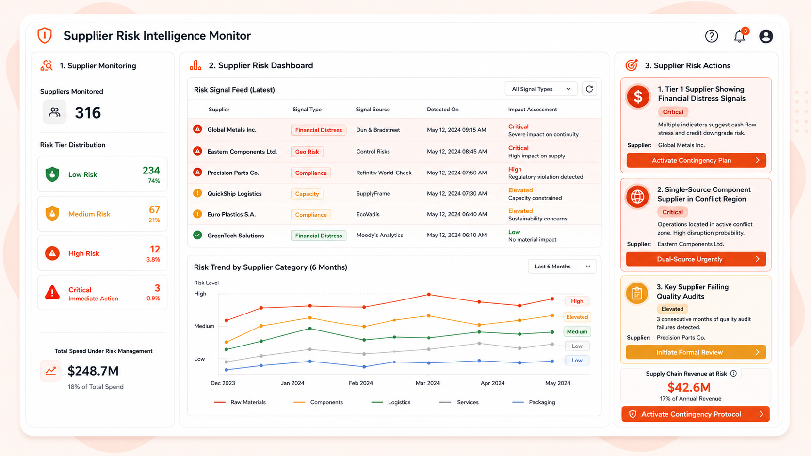The height and width of the screenshot is (456, 811).
Task: Click the Medium label on trend chart
Action: tap(577, 331)
